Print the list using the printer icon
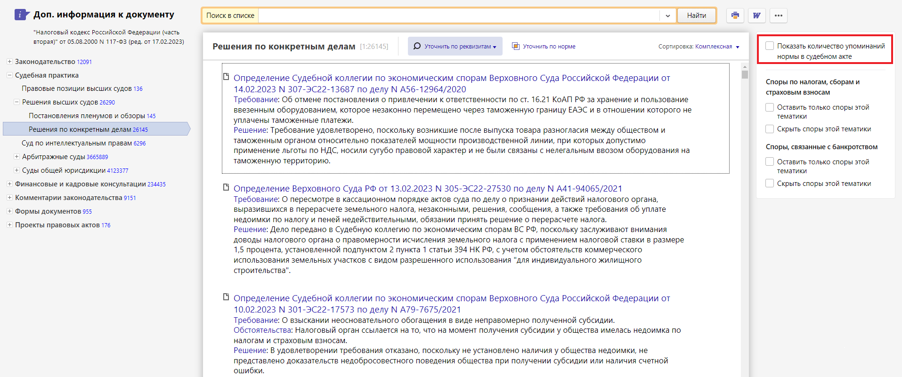Image resolution: width=902 pixels, height=377 pixels. pyautogui.click(x=735, y=16)
